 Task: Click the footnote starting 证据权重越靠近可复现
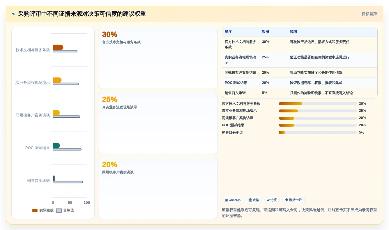point(299,213)
